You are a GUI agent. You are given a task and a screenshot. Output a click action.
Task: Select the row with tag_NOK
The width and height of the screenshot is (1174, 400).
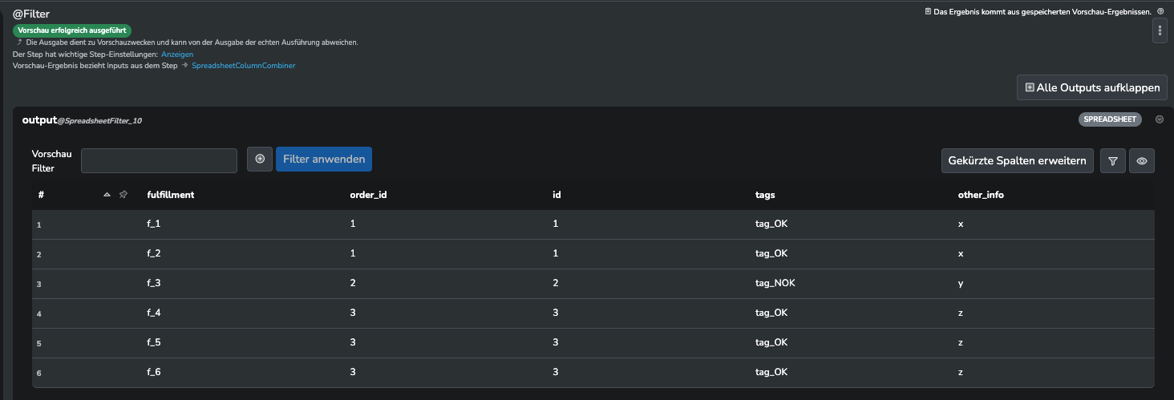tap(593, 283)
